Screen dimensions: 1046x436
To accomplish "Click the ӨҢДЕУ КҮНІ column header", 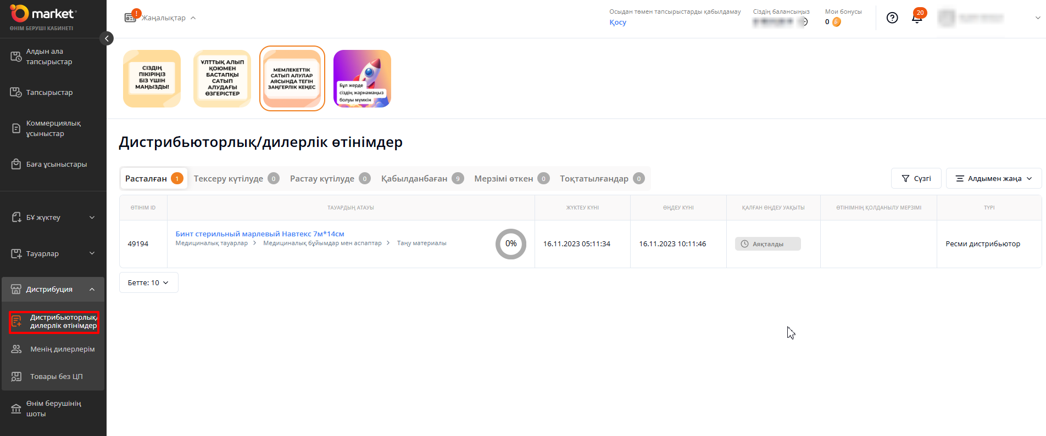I will click(678, 208).
